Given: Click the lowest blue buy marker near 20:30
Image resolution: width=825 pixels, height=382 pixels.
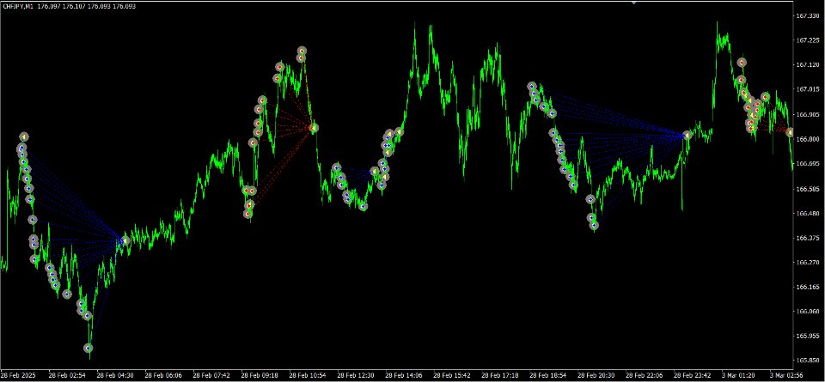Looking at the screenshot, I should [x=595, y=226].
